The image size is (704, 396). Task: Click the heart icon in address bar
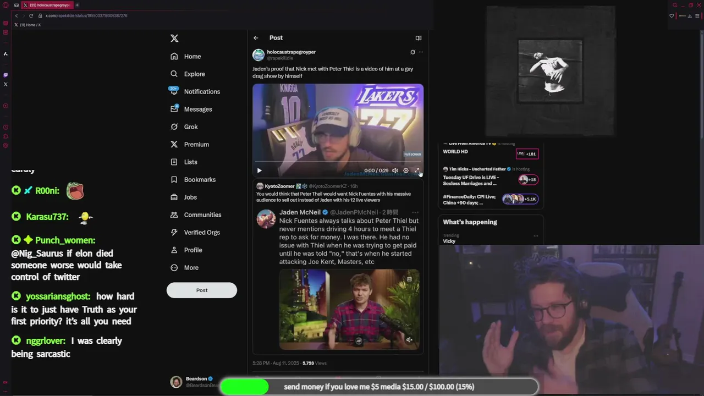[x=672, y=15]
